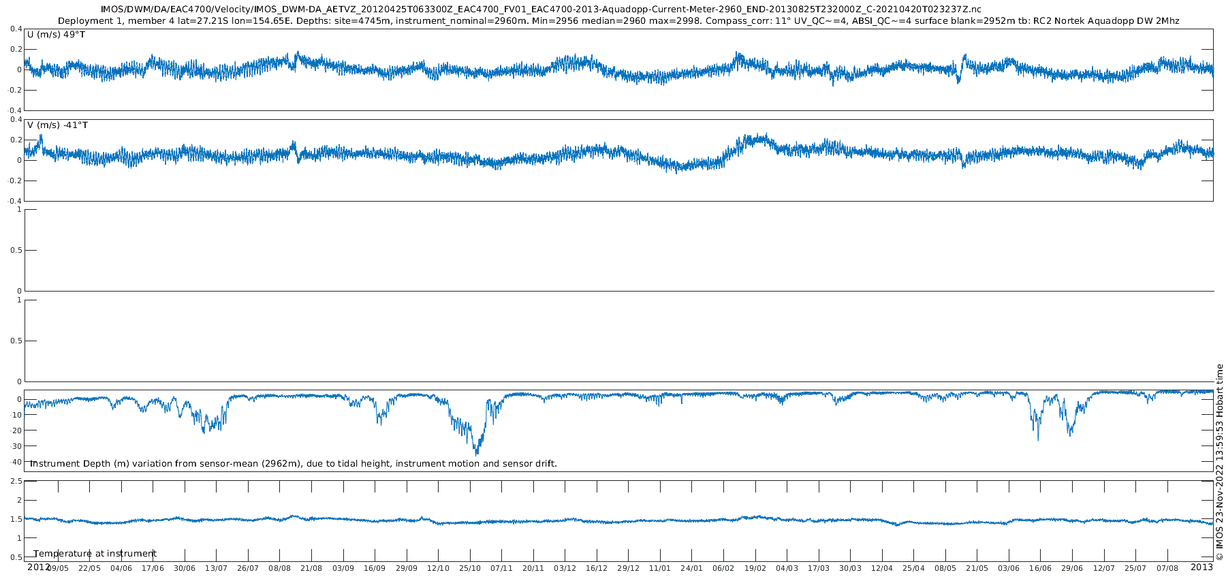This screenshot has width=1226, height=579.
Task: Select the '20/11' date tick label
Action: pyautogui.click(x=533, y=568)
